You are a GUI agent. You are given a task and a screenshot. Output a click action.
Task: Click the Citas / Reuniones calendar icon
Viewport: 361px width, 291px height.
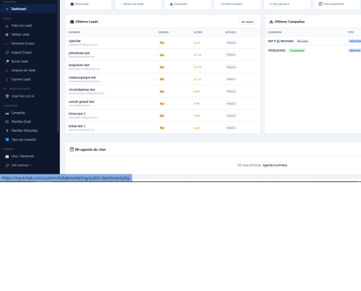coord(7,156)
